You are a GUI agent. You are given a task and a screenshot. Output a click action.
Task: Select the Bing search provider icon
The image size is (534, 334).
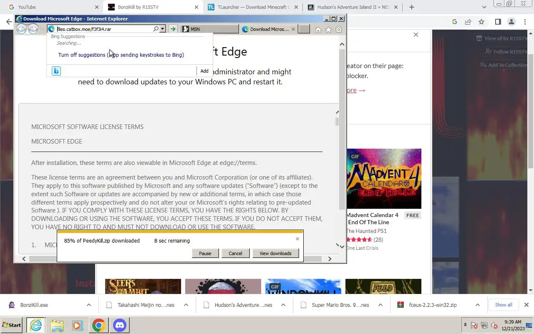(56, 71)
